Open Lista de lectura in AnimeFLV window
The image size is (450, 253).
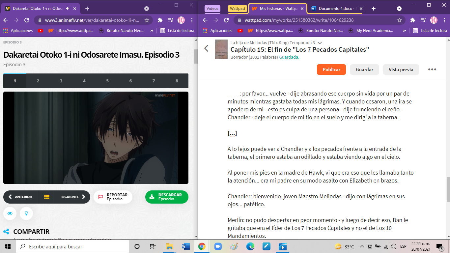(x=177, y=31)
